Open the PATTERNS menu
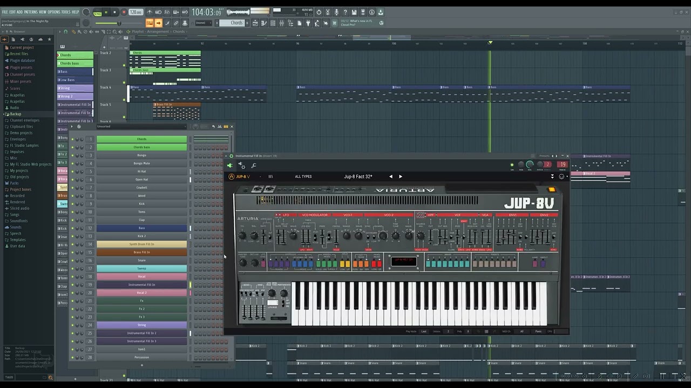691x388 pixels. (x=31, y=12)
